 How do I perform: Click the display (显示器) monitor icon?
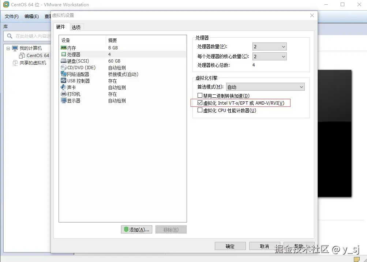click(63, 101)
